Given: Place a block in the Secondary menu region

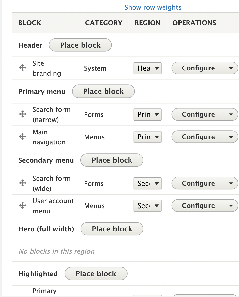Looking at the screenshot, I should [112, 160].
